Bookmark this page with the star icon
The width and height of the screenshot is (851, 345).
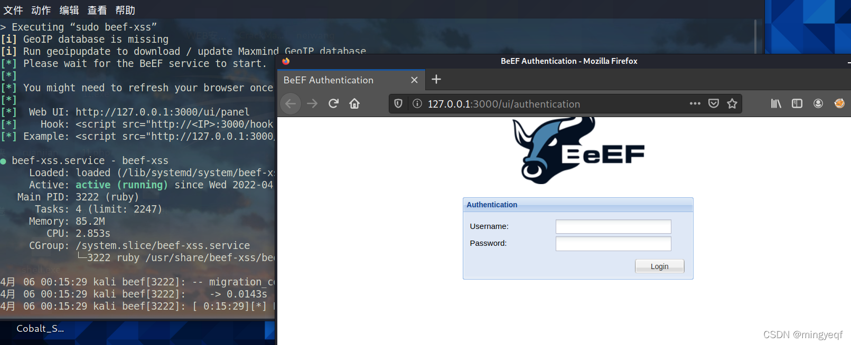(732, 103)
